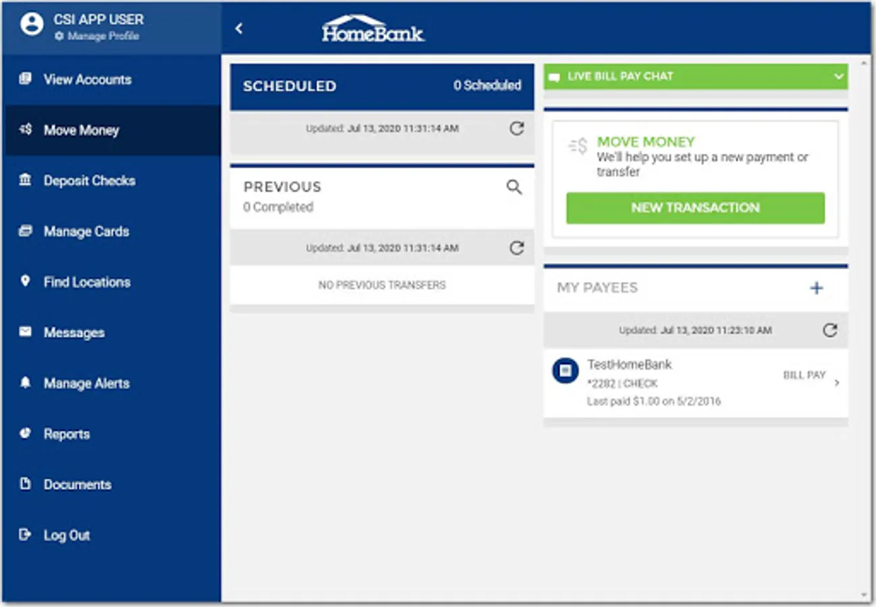Refresh the My Payees list
The height and width of the screenshot is (607, 876).
pos(830,330)
